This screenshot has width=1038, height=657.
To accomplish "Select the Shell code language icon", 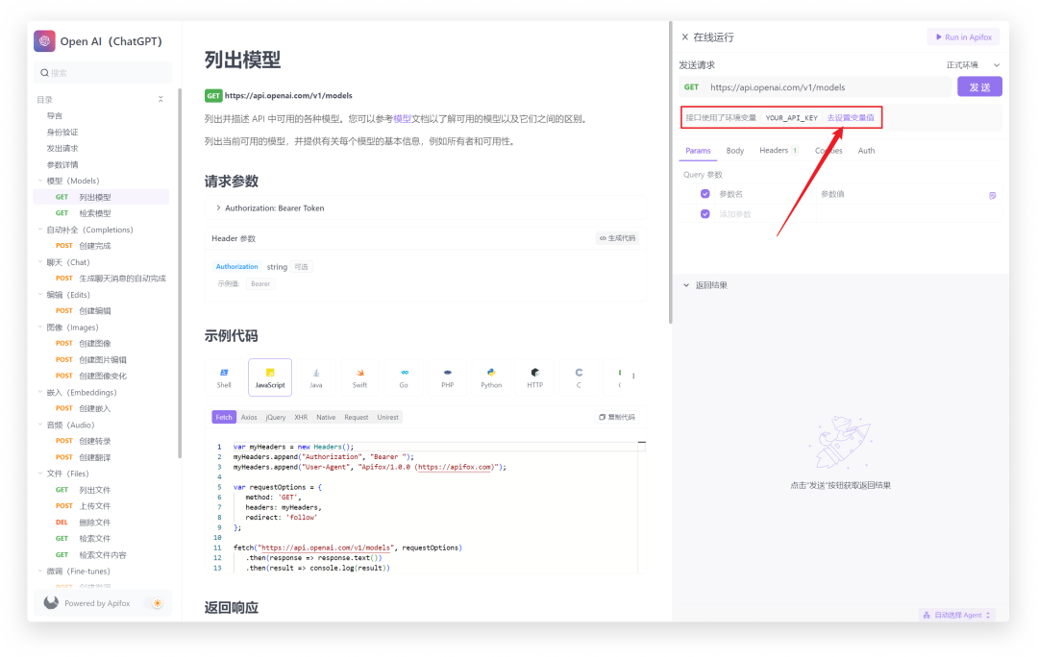I will pos(224,377).
